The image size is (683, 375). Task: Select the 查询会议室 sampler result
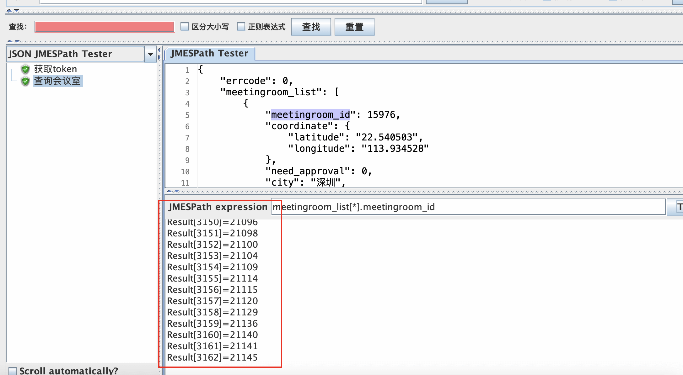57,81
